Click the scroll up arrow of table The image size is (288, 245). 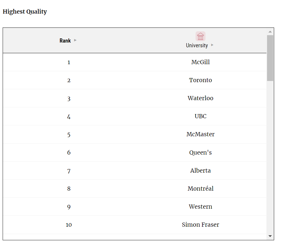(270, 32)
